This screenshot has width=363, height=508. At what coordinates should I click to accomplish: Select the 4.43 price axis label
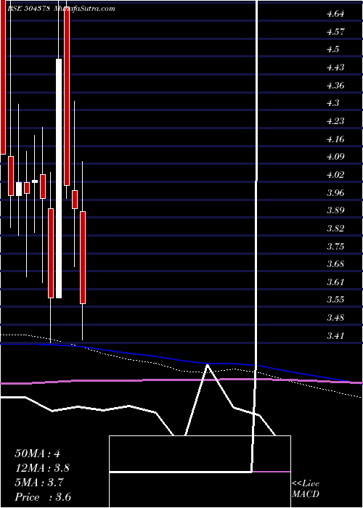[335, 67]
